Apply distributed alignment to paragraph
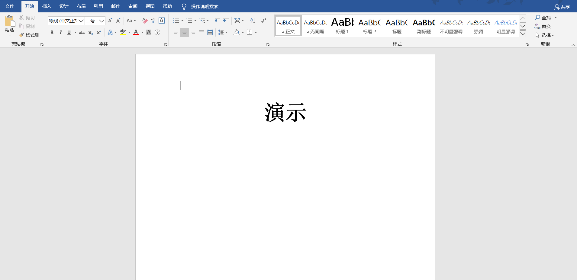The image size is (577, 280). pyautogui.click(x=210, y=32)
